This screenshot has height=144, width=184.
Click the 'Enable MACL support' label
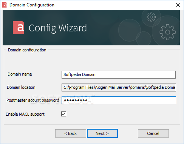click(25, 114)
